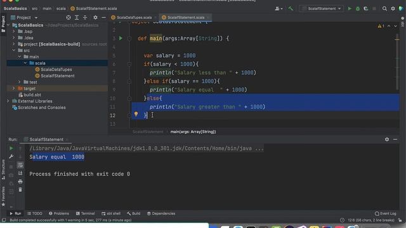
Task: Open the sbt shell tool window
Action: click(x=111, y=213)
